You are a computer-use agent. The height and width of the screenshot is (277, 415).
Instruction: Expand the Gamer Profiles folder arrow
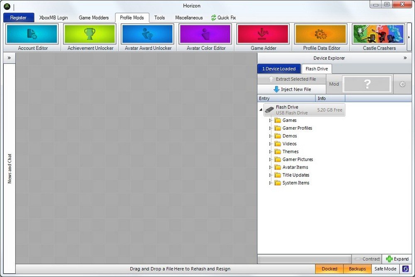(270, 128)
